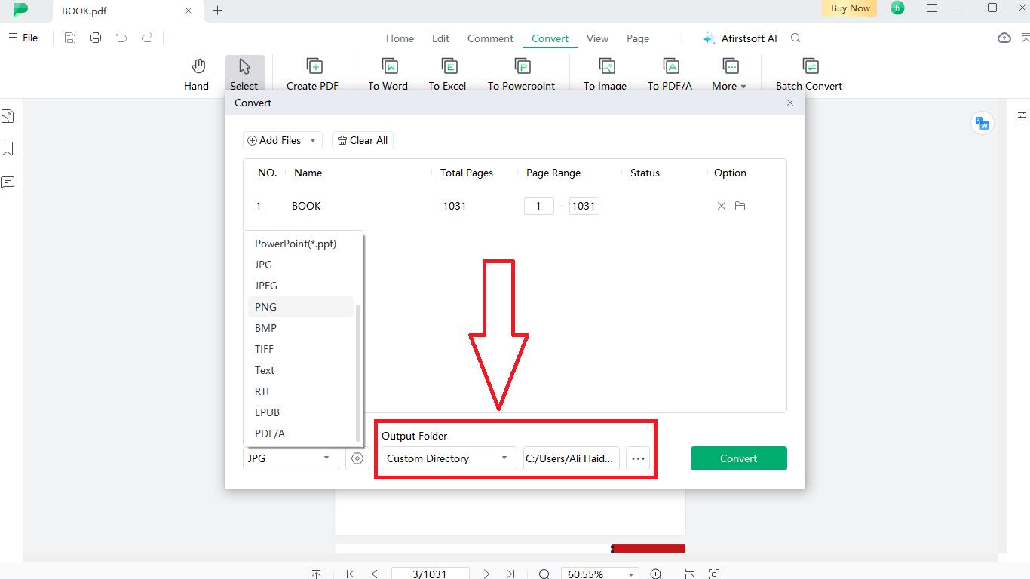Undo the last action

(x=121, y=38)
